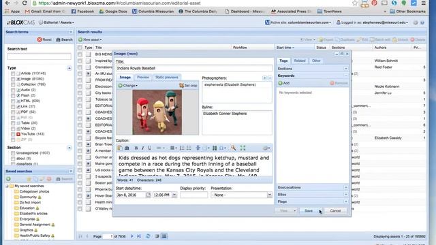
Task: Click the paste icon in caption toolbar
Action: click(120, 148)
